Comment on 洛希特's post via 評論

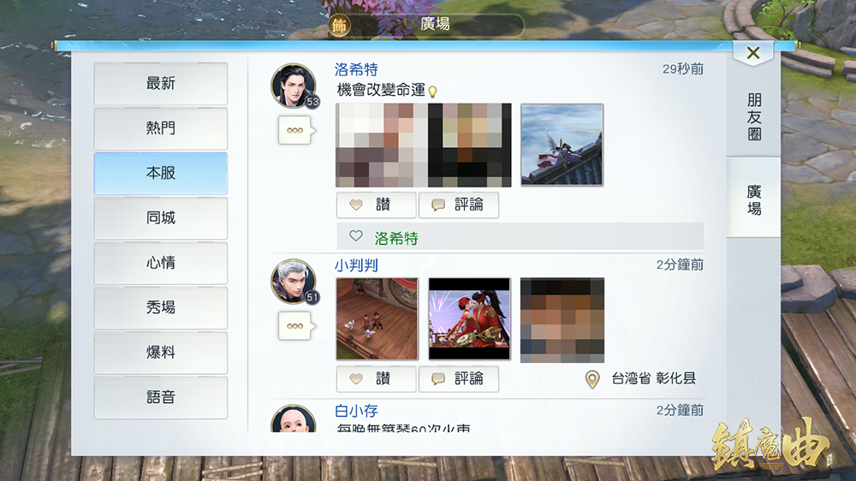[x=459, y=205]
